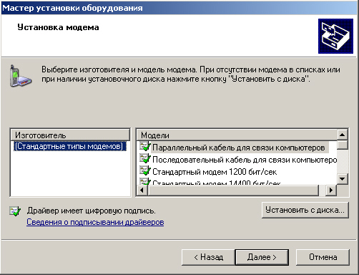This screenshot has height=275, width=359.
Task: Click the vertical scrollbar thumb in the models list
Action: 343,145
